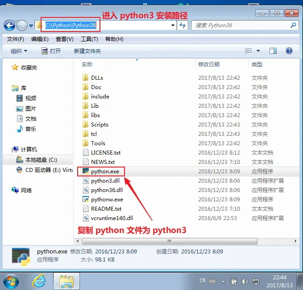The width and height of the screenshot is (303, 290).
Task: Open the 工具(T) menu
Action: [89, 39]
